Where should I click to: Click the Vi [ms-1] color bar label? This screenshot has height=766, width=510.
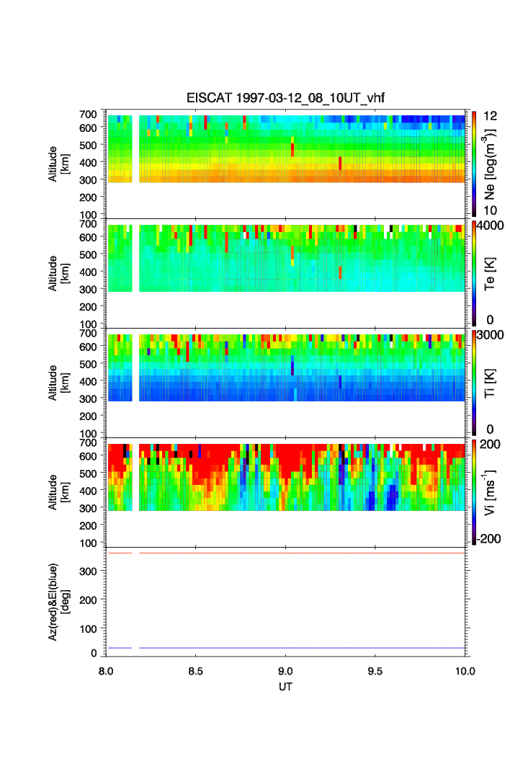point(490,492)
